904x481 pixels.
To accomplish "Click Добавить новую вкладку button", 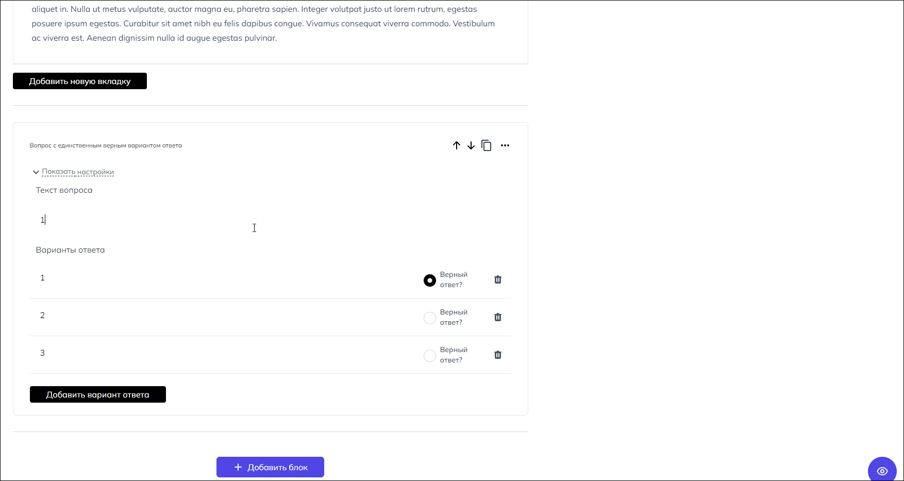I will tap(80, 81).
